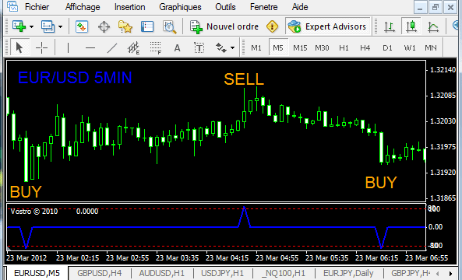Open the Navigator folder-star icon
Viewport: 462px width, 280px height.
125,26
